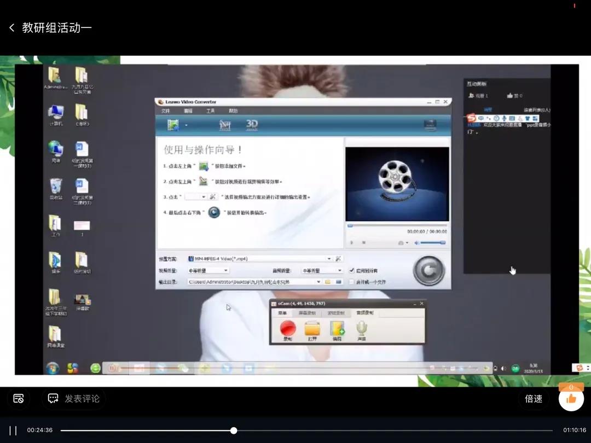Select the codecs icon in oCam toolbar

coord(337,329)
